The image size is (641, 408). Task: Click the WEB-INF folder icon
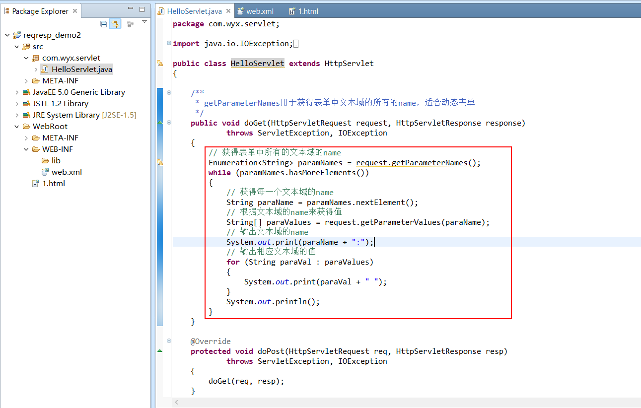tap(36, 149)
